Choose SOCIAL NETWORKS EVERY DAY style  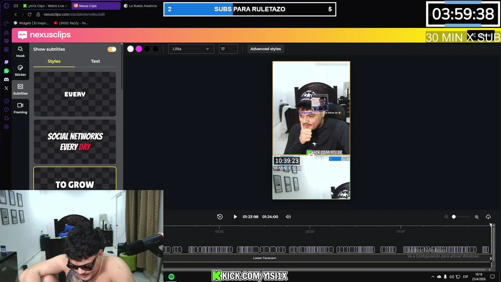click(75, 142)
